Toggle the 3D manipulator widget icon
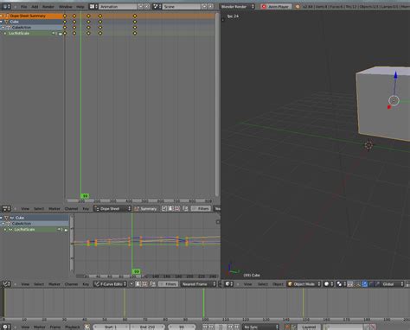Viewport: 410px width, 330px height. [x=364, y=284]
